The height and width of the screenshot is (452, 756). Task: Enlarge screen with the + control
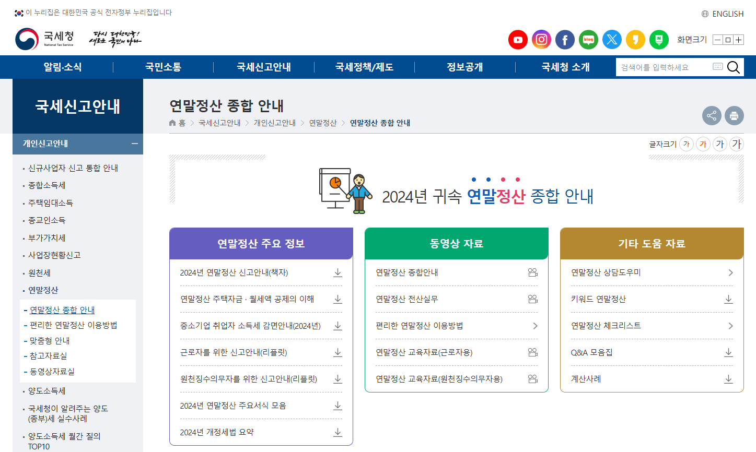click(x=739, y=39)
